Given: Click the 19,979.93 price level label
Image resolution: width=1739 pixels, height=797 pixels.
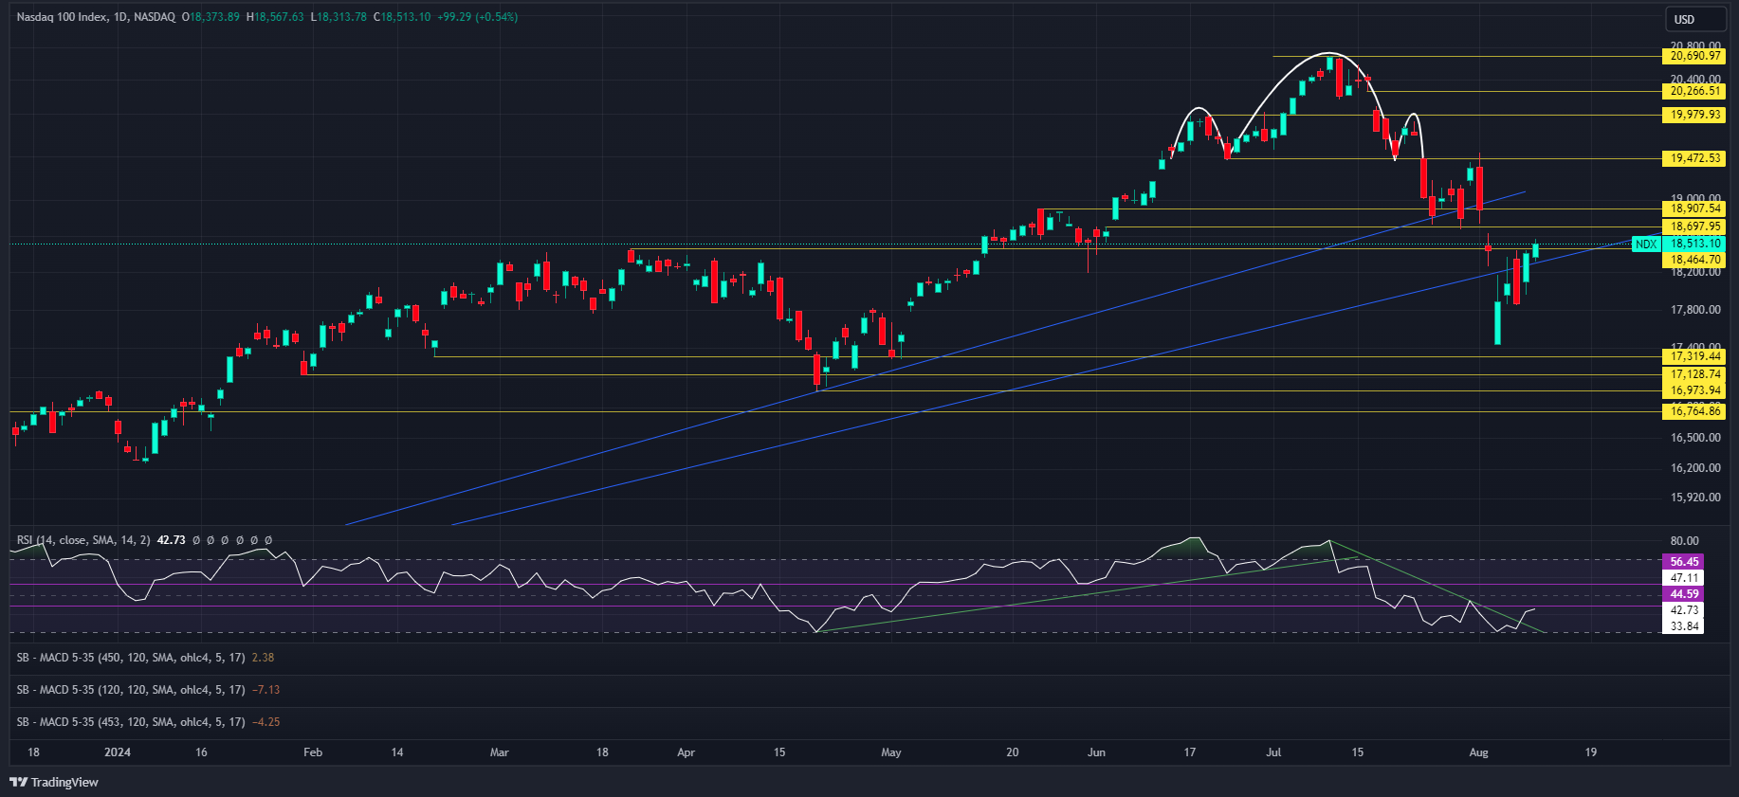Looking at the screenshot, I should pos(1695,115).
